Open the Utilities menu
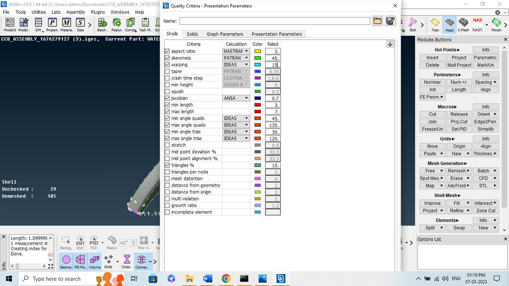509x286 pixels. click(39, 12)
